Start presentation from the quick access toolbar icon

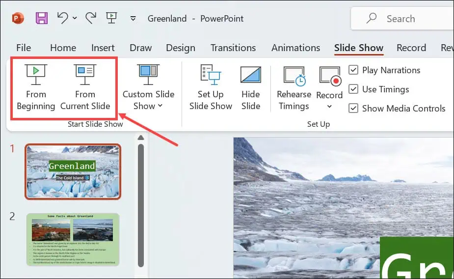(111, 18)
